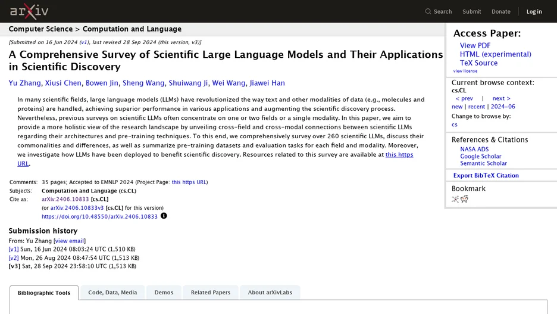This screenshot has height=314, width=557.
Task: Click View PDF
Action: [475, 45]
